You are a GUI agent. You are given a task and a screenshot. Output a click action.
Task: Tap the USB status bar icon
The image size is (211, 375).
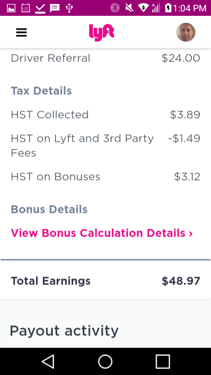69,8
